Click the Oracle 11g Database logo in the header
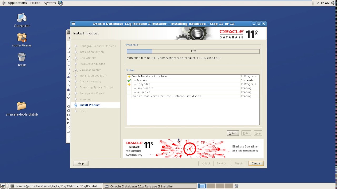The height and width of the screenshot is (189, 337). click(239, 34)
